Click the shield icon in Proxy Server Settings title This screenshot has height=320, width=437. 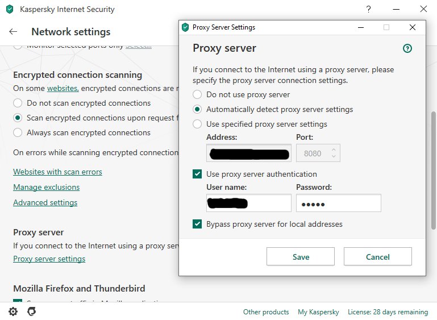tap(185, 27)
